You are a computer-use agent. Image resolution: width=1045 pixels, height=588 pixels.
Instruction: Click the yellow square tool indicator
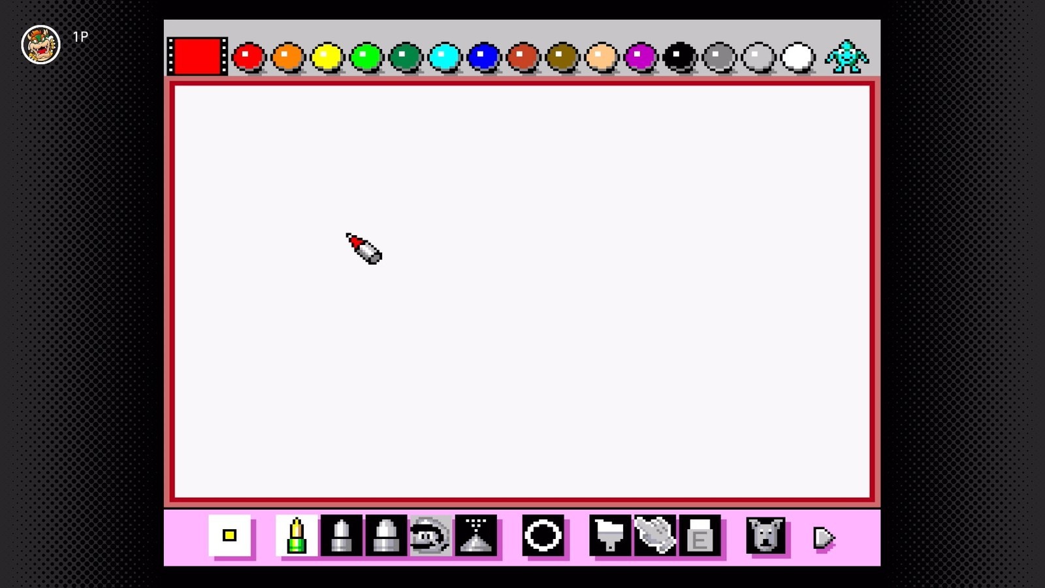click(x=229, y=536)
